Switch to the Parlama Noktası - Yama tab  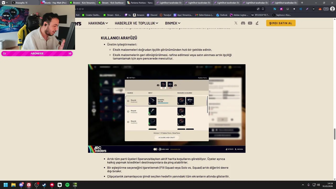pyautogui.click(x=140, y=3)
